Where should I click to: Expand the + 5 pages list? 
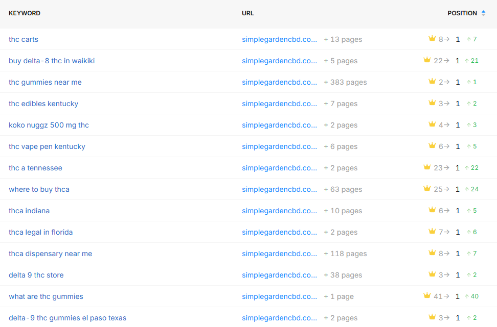pos(341,61)
